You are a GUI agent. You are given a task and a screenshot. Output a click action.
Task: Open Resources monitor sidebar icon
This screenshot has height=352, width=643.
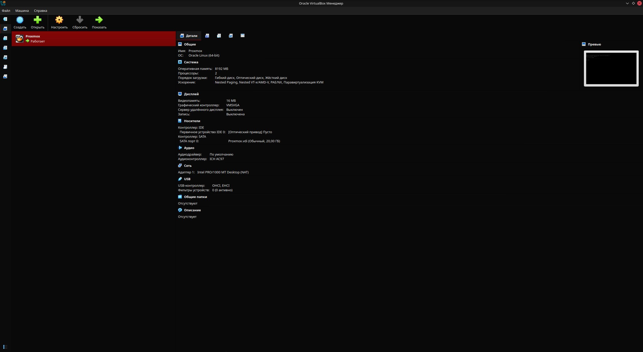point(5,76)
